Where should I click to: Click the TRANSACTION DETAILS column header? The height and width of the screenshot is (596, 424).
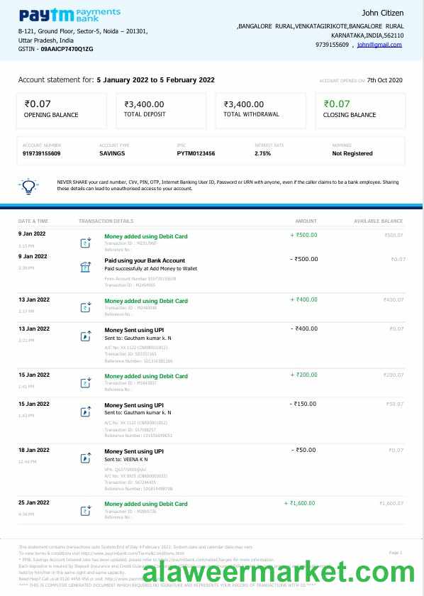106,221
